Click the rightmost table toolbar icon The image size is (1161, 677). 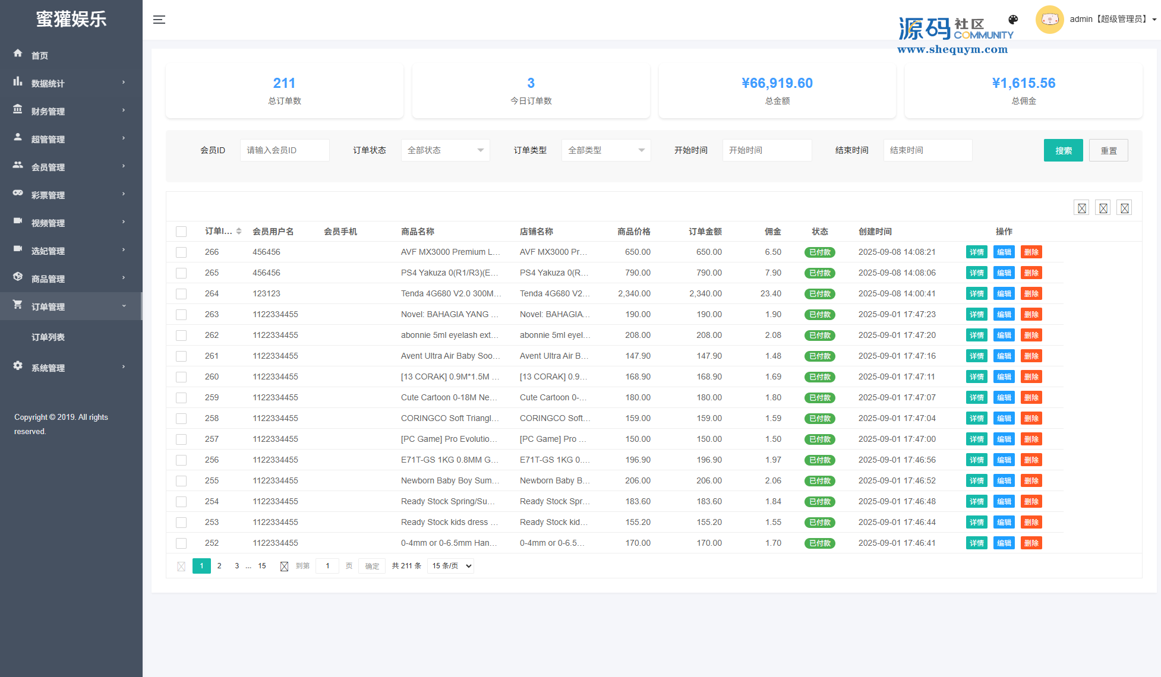click(1124, 208)
